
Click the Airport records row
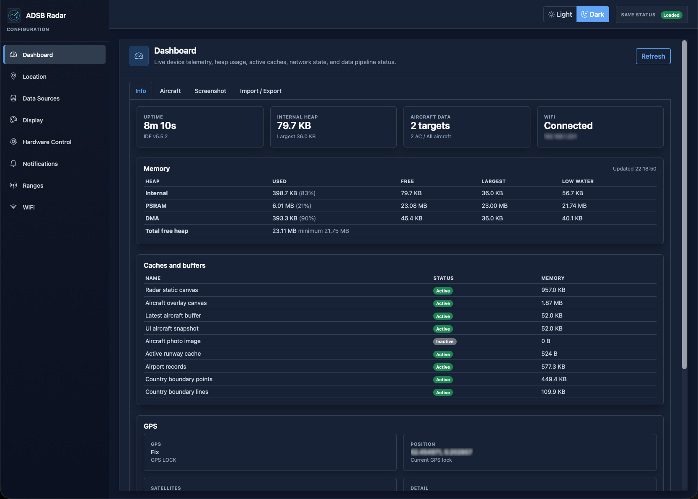pyautogui.click(x=400, y=367)
